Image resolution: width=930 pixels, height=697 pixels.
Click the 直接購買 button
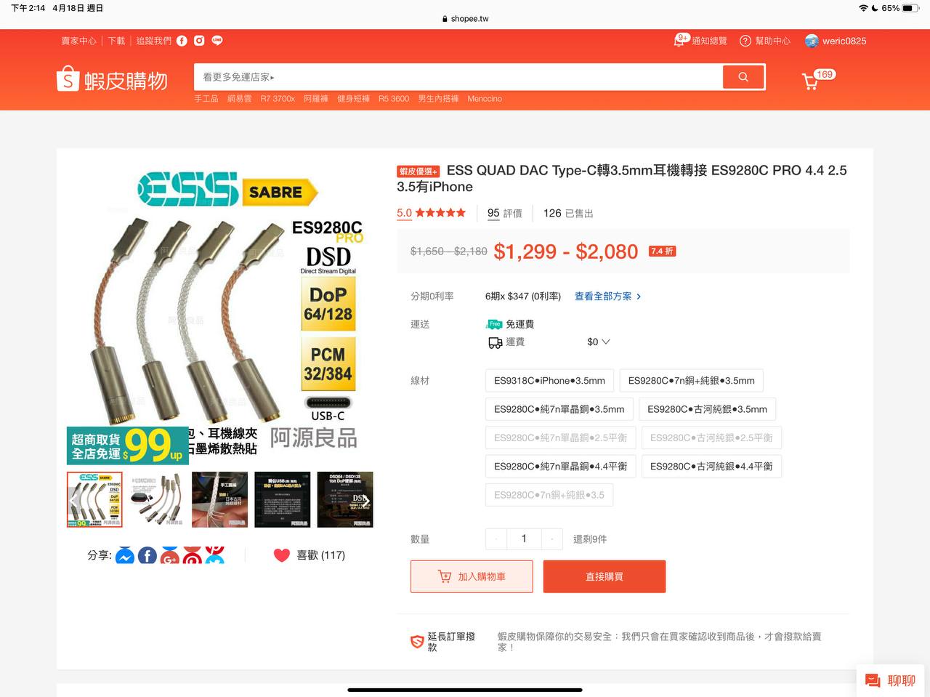[604, 576]
